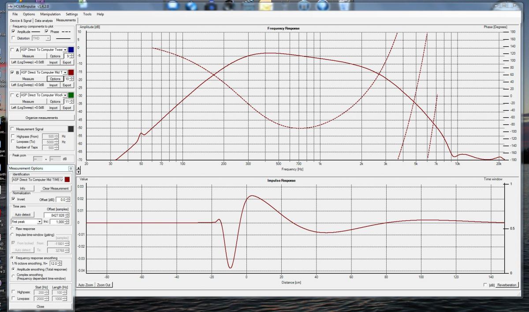Click Auto Zoom button below impulse plot

pos(86,285)
